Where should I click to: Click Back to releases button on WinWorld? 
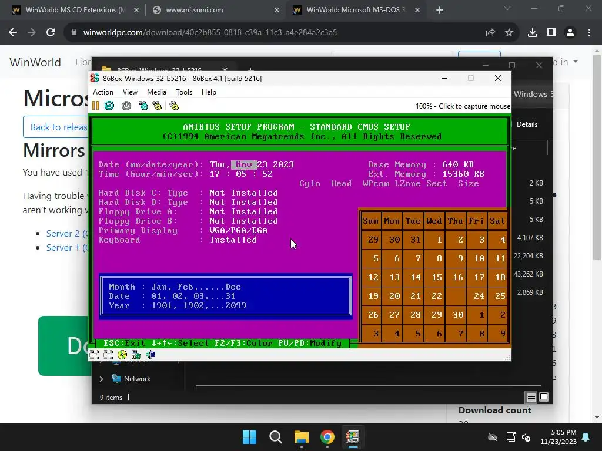point(56,127)
